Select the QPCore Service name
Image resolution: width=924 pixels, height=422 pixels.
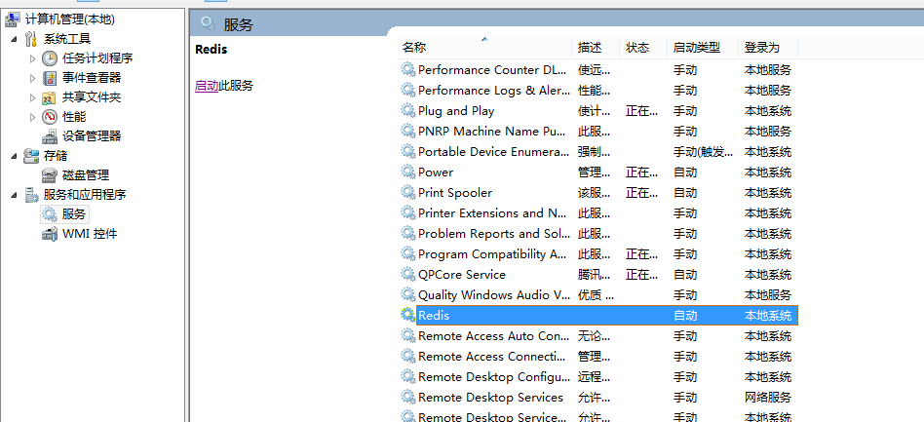point(462,275)
